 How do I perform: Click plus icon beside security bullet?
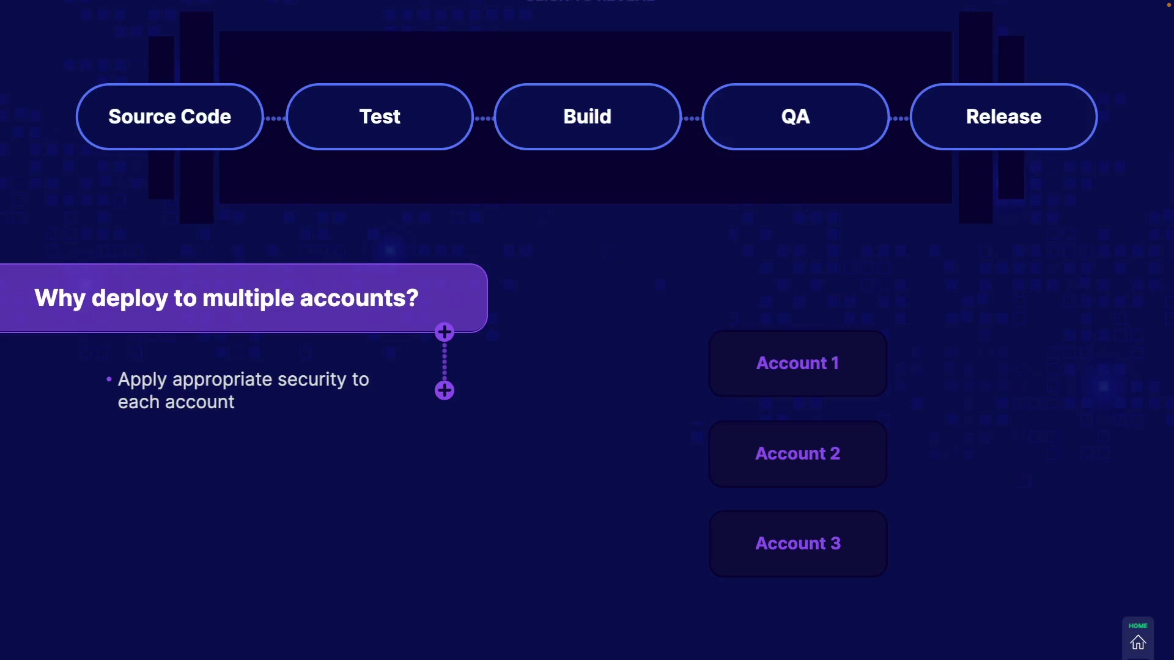(x=445, y=391)
